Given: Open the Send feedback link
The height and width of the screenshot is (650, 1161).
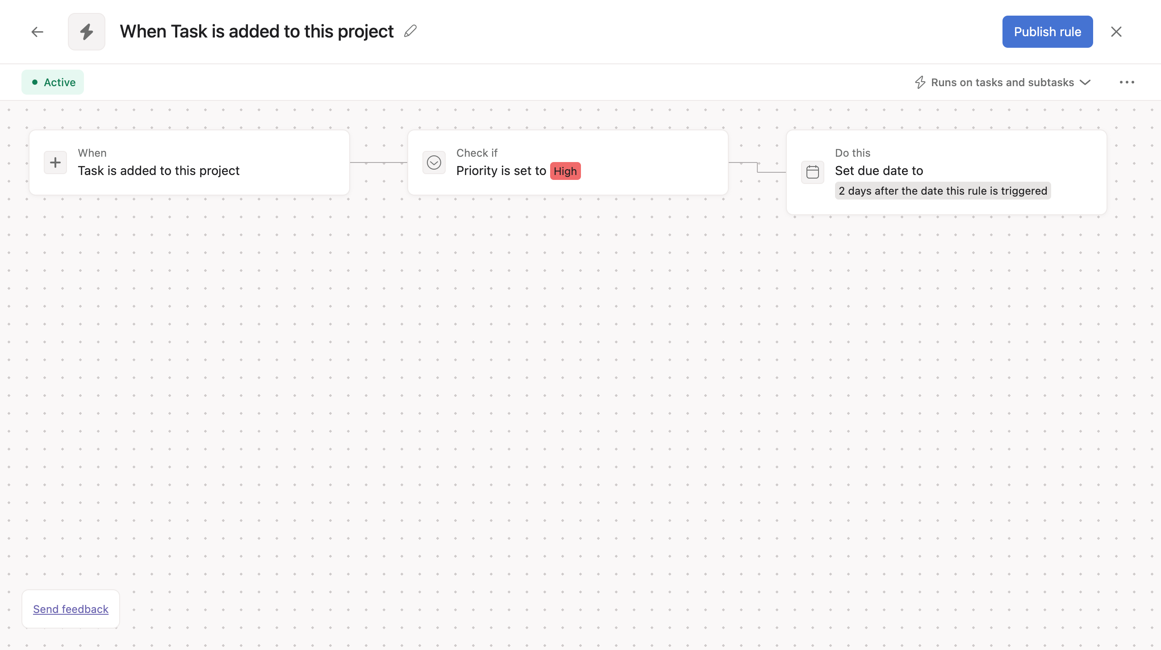Looking at the screenshot, I should 71,609.
